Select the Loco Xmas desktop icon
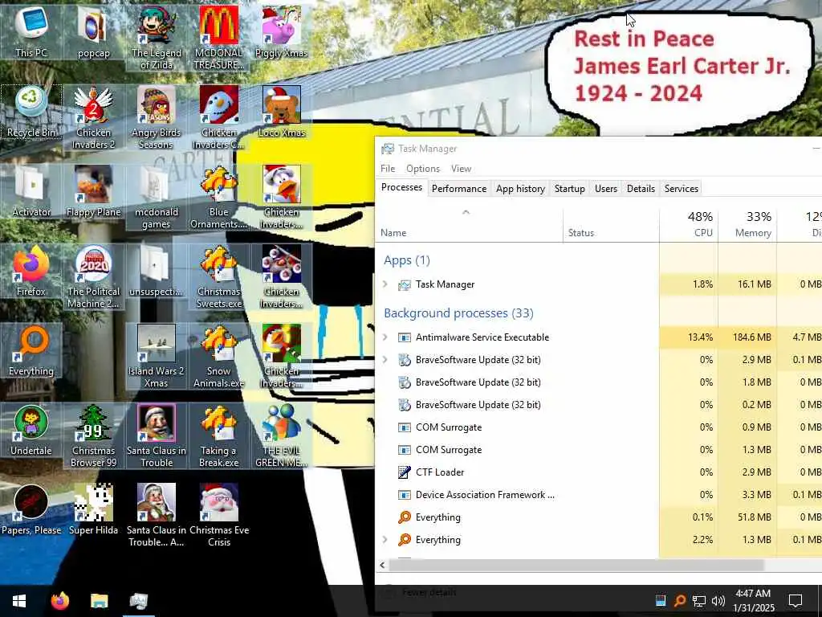The height and width of the screenshot is (617, 822). point(282,111)
